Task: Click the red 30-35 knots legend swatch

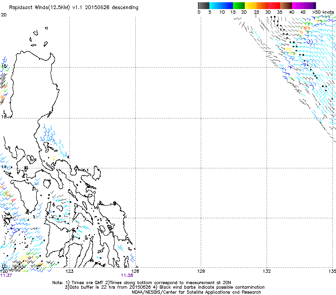Action: (x=274, y=5)
